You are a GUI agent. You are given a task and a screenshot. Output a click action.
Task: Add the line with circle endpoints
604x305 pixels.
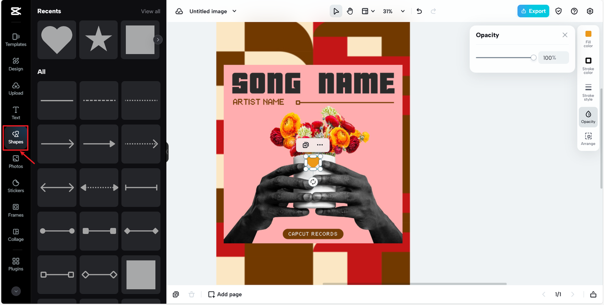tap(57, 231)
